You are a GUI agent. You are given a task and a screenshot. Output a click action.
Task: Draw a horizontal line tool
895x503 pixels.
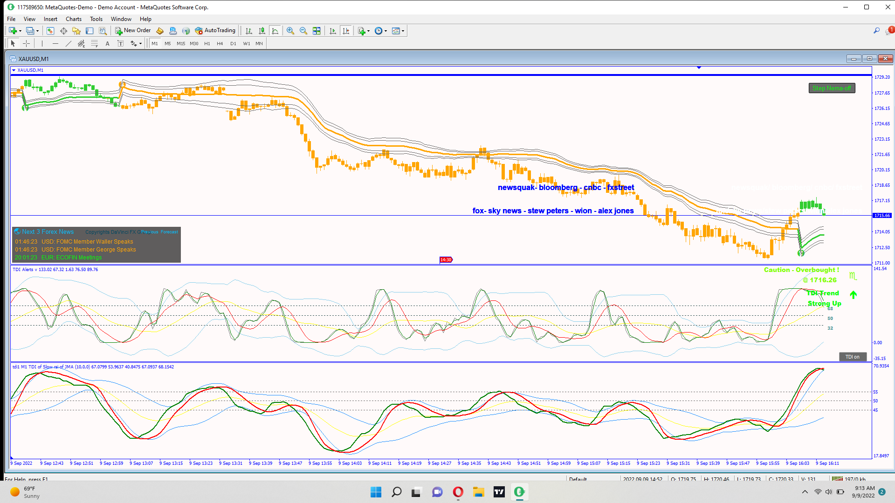[x=55, y=43]
